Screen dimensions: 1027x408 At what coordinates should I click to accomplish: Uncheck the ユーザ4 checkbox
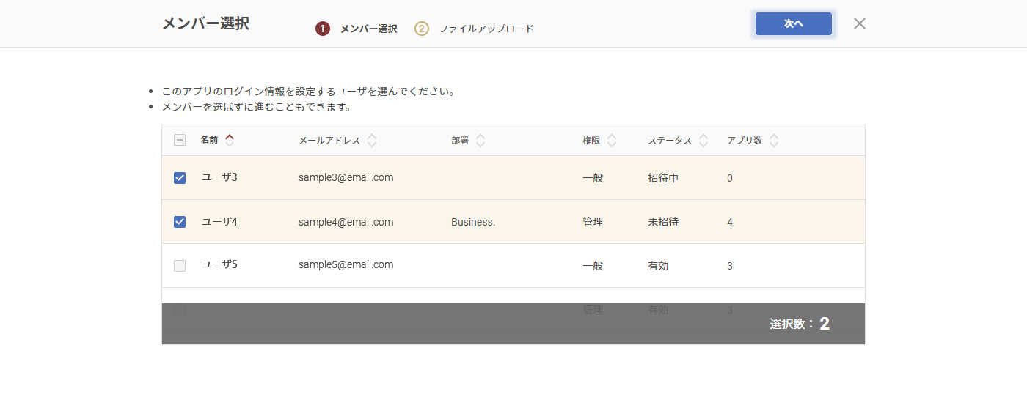tap(180, 222)
